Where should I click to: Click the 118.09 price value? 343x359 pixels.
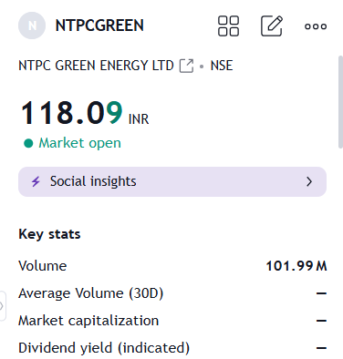point(72,113)
